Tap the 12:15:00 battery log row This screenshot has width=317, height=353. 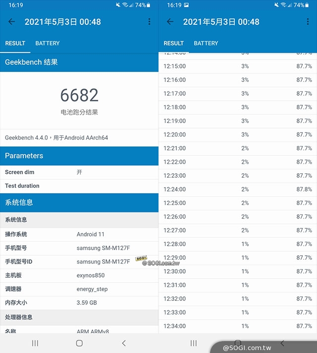pos(238,66)
